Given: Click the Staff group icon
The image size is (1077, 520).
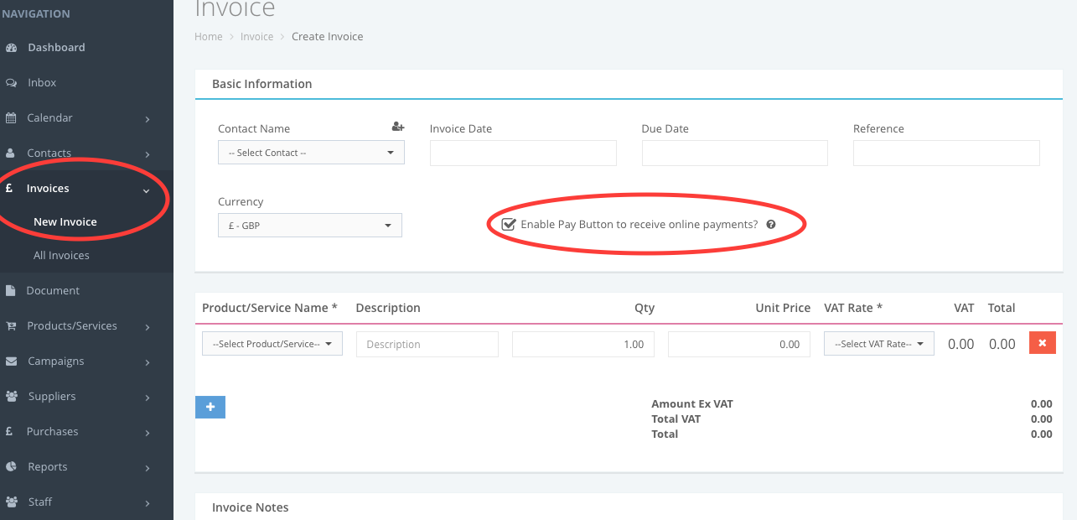Looking at the screenshot, I should pos(12,502).
